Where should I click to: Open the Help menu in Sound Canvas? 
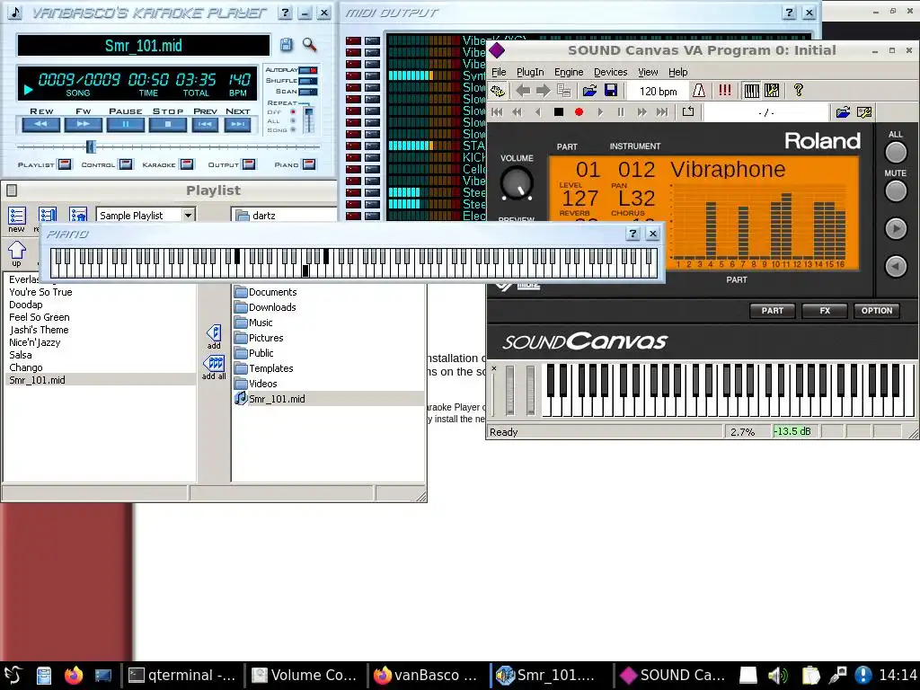pyautogui.click(x=677, y=72)
